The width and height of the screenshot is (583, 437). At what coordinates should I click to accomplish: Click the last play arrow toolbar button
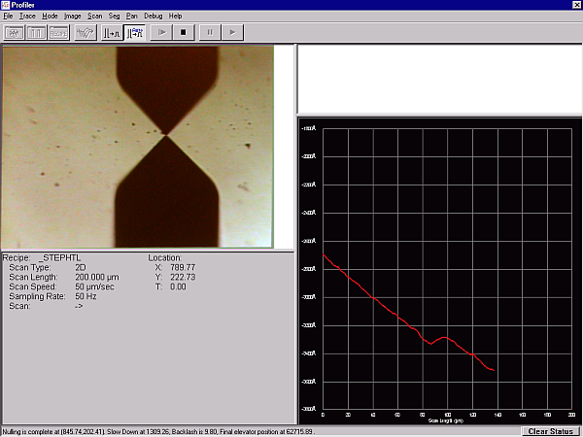(231, 32)
